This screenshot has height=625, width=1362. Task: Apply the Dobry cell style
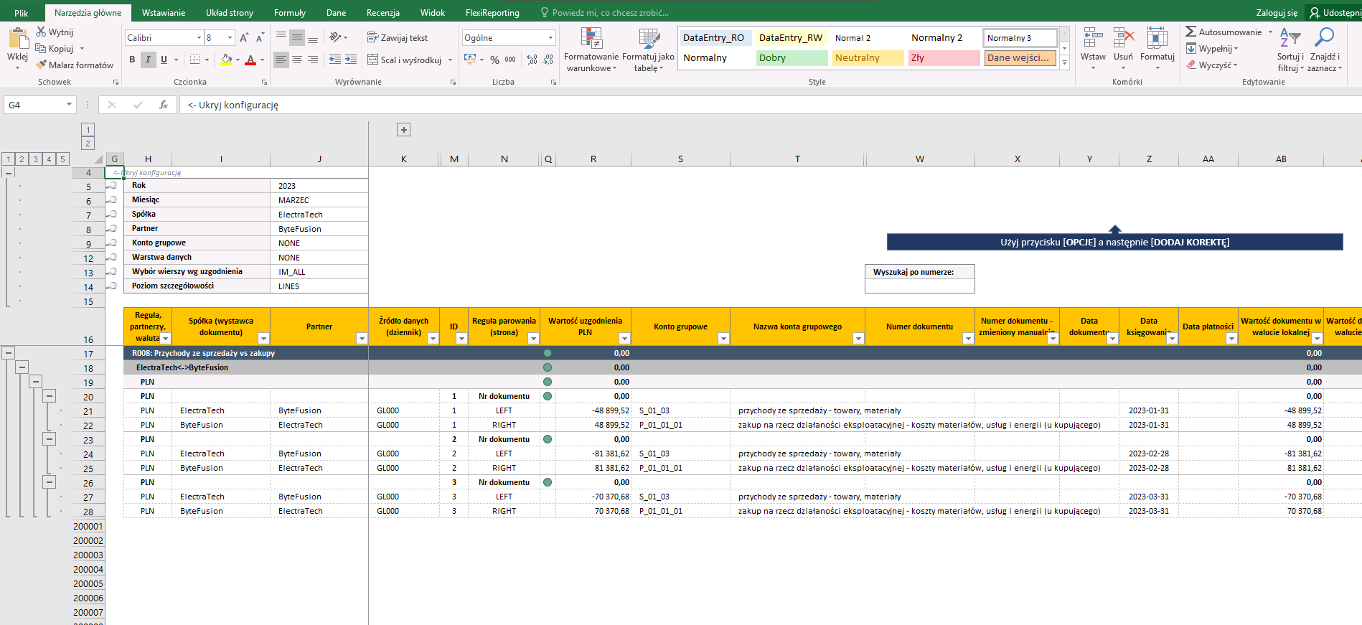[792, 58]
